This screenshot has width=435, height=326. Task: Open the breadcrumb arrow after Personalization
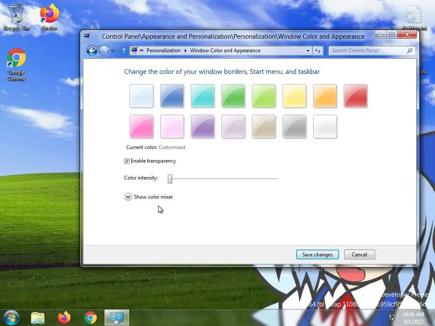(185, 51)
